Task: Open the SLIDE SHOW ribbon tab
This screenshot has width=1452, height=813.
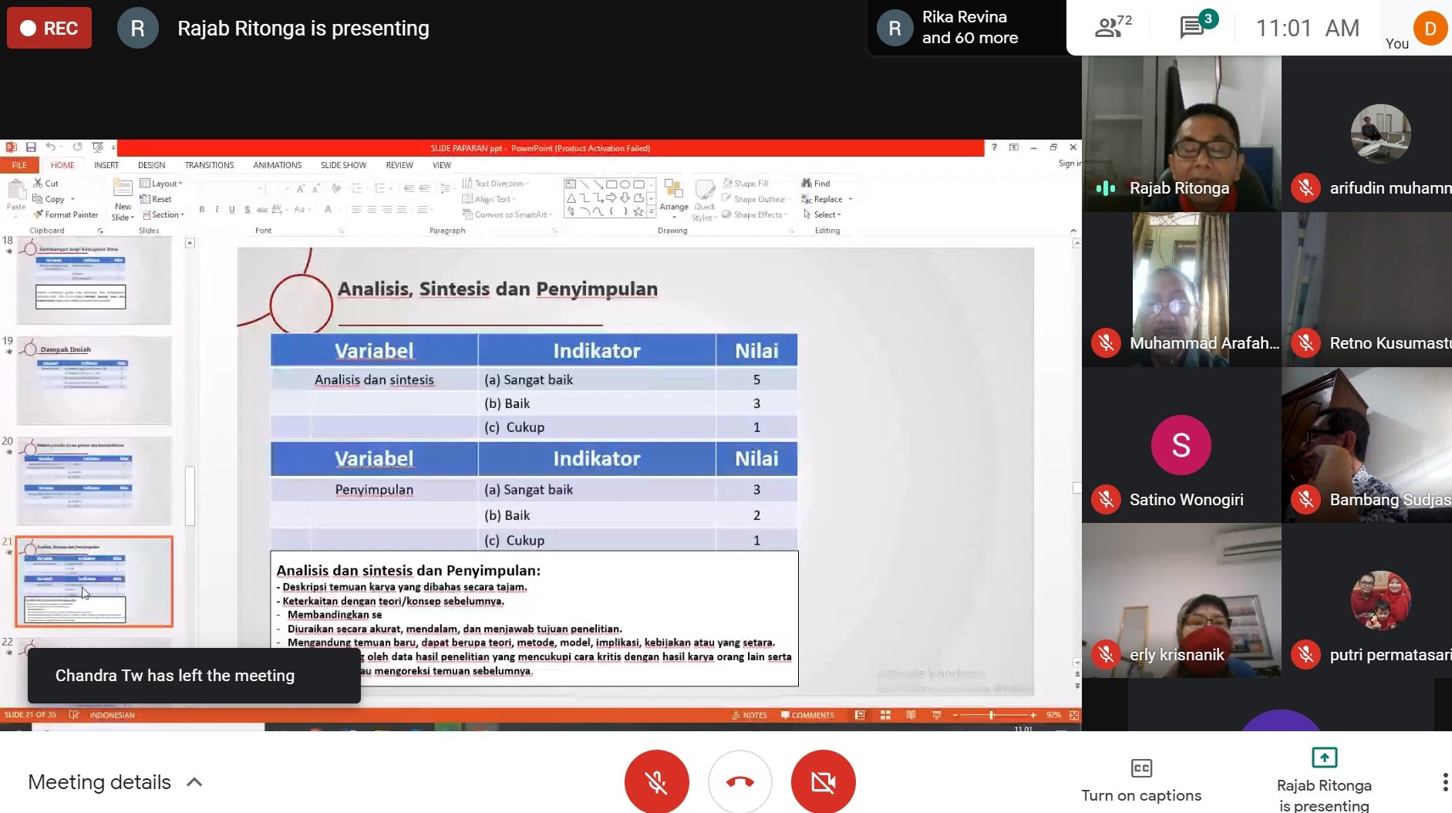Action: tap(343, 165)
